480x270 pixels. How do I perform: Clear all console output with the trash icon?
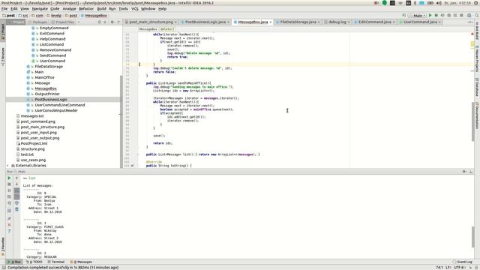(x=16, y=210)
